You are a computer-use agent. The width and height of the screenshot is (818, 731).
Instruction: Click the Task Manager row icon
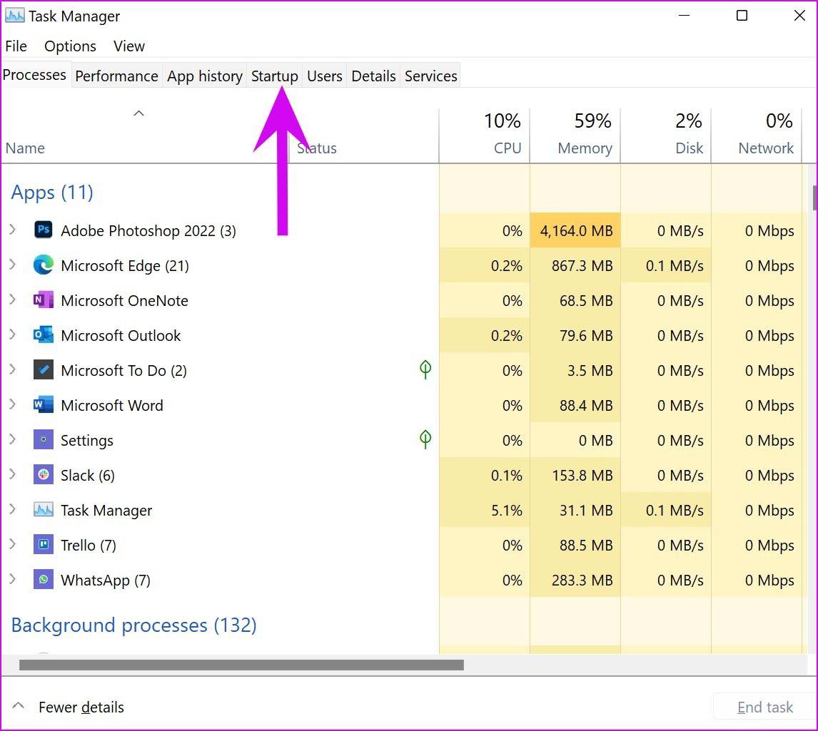tap(44, 509)
